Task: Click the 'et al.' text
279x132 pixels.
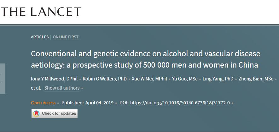Action: [36, 88]
